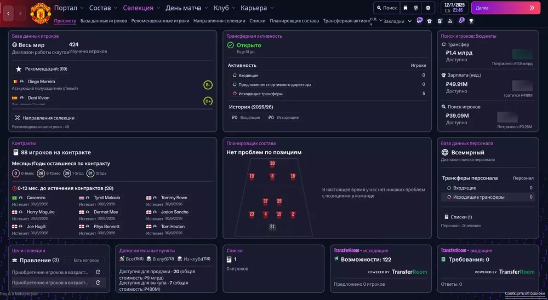Select the 0-6мес contract filter circle
This screenshot has width=548, height=300.
tap(16, 174)
